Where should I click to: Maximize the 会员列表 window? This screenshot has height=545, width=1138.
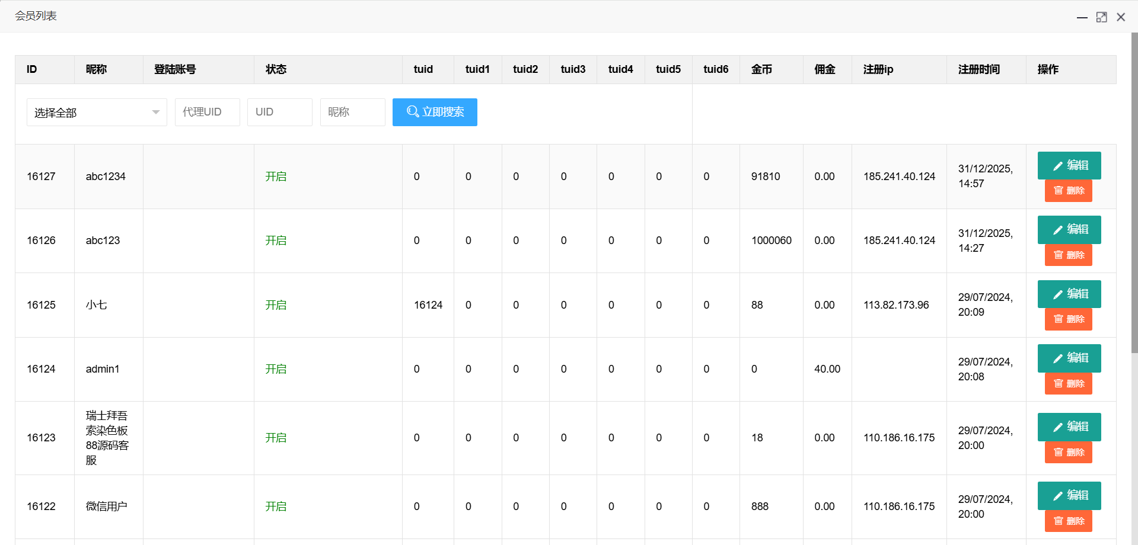[1101, 17]
